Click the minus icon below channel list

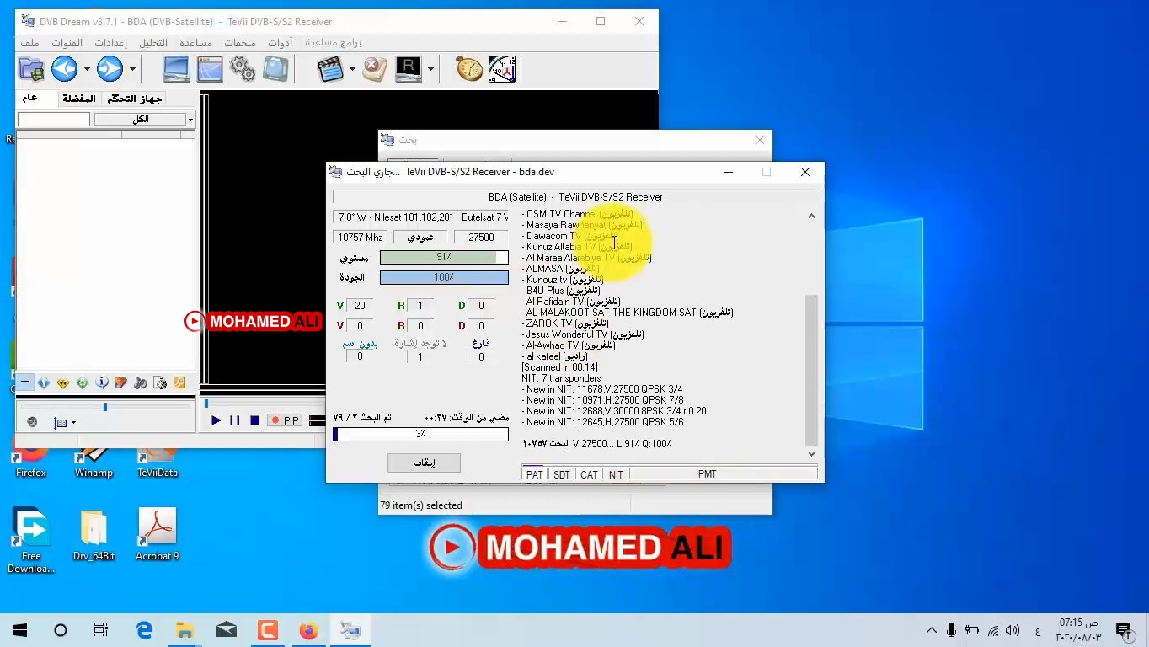coord(25,382)
